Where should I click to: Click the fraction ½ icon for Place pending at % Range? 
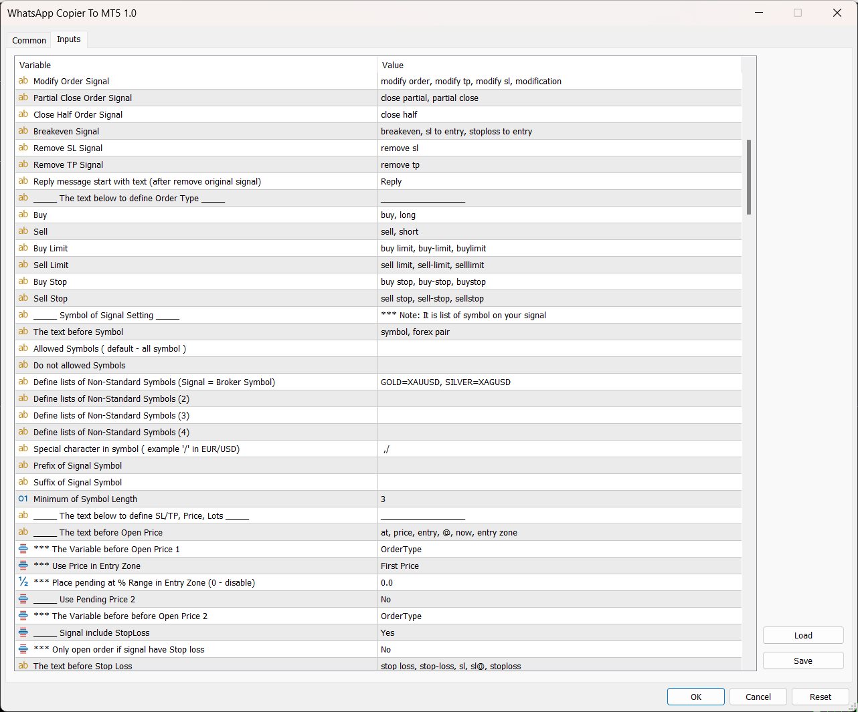click(23, 582)
